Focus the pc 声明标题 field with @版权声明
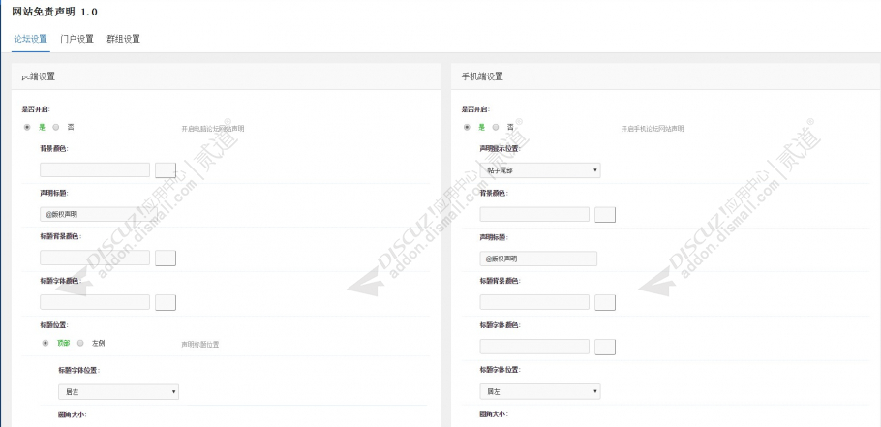This screenshot has width=881, height=427. pyautogui.click(x=99, y=214)
